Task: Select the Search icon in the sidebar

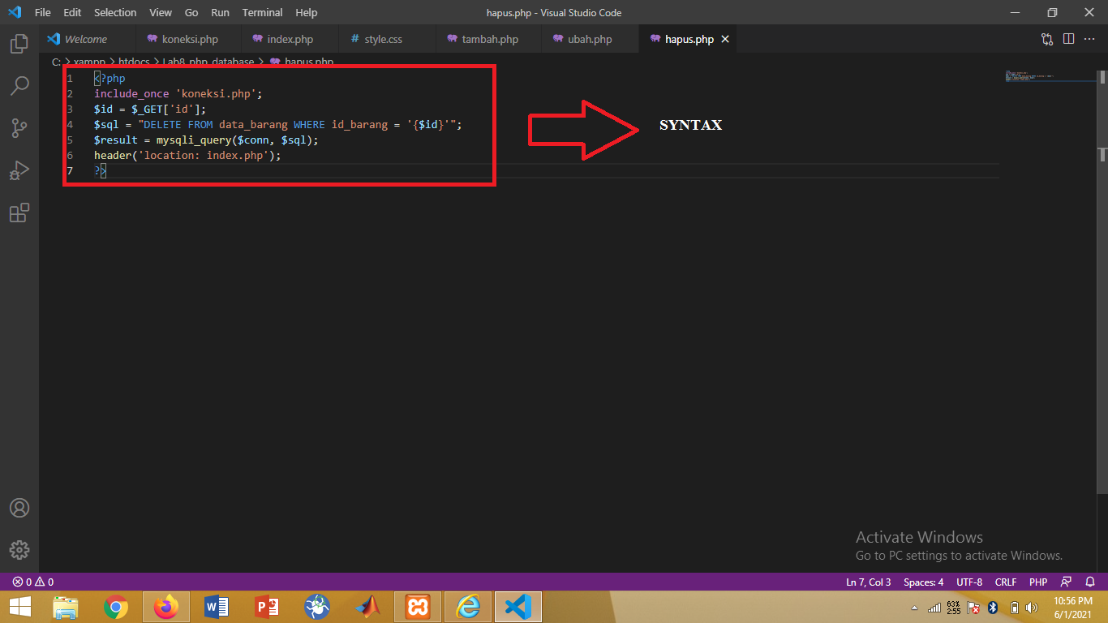Action: 19,85
